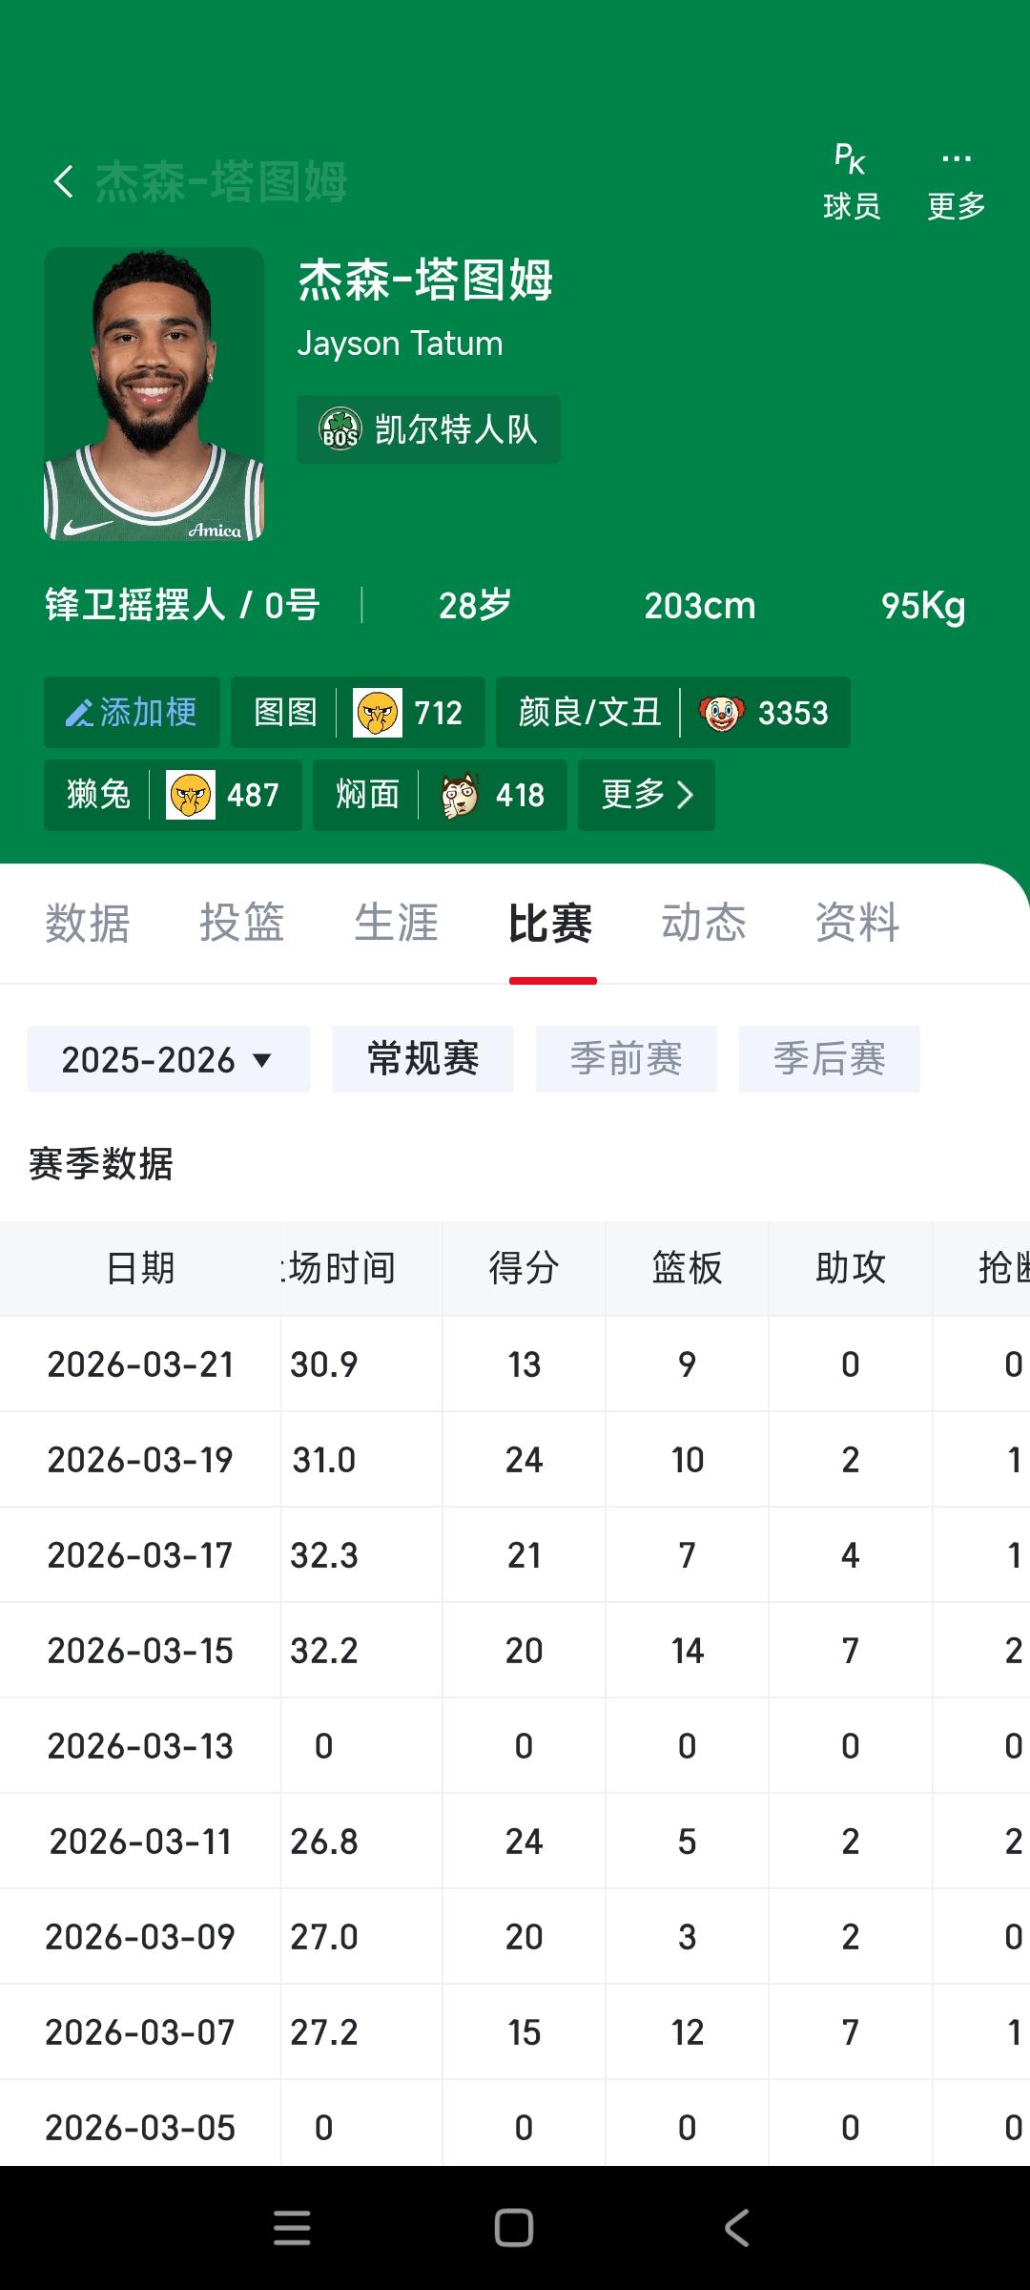Tap the emoji beside 487

(x=191, y=795)
